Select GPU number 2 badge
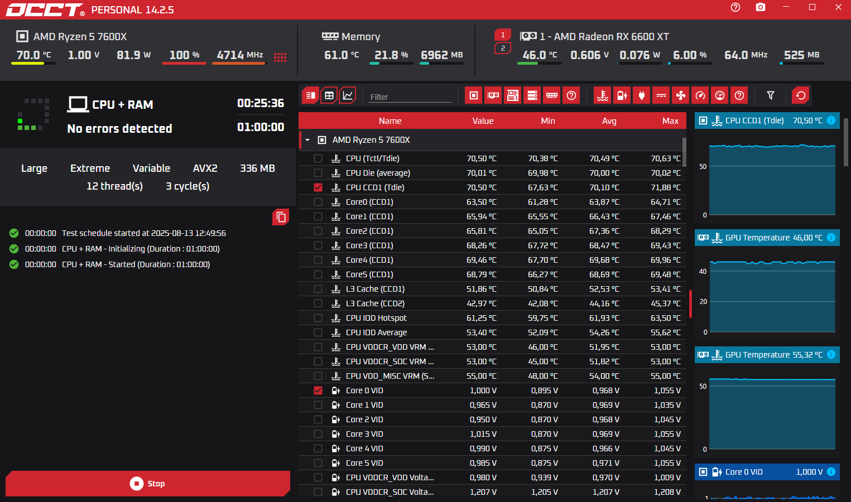The height and width of the screenshot is (502, 851). coord(503,49)
